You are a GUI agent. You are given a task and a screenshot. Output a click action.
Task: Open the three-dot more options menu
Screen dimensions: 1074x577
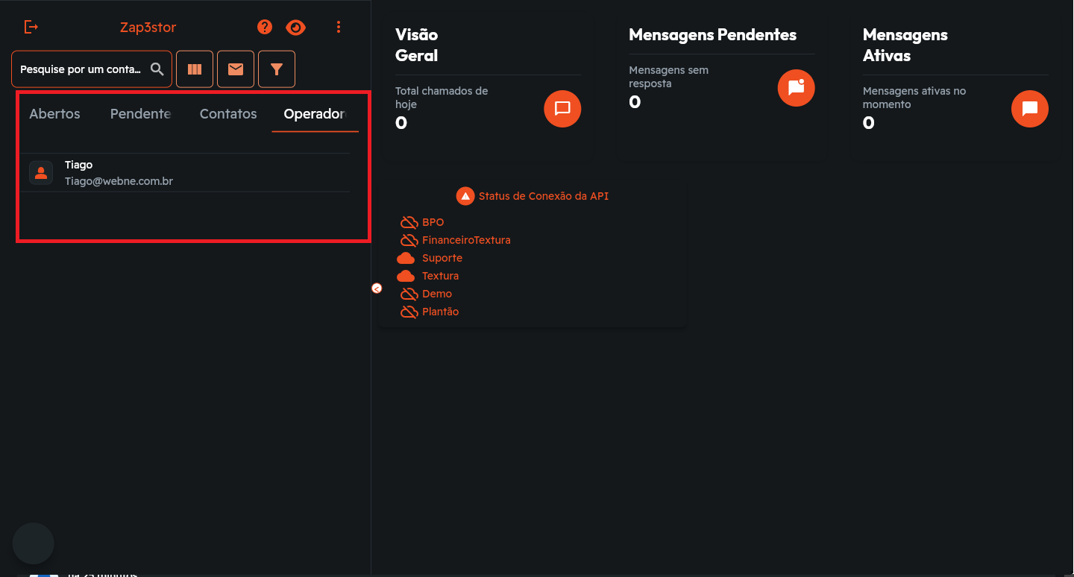339,27
